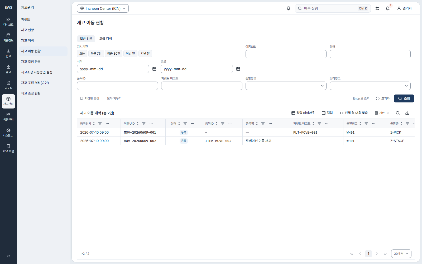The width and height of the screenshot is (422, 264).
Task: Open 리포팅 in the sidebar
Action: (8, 85)
